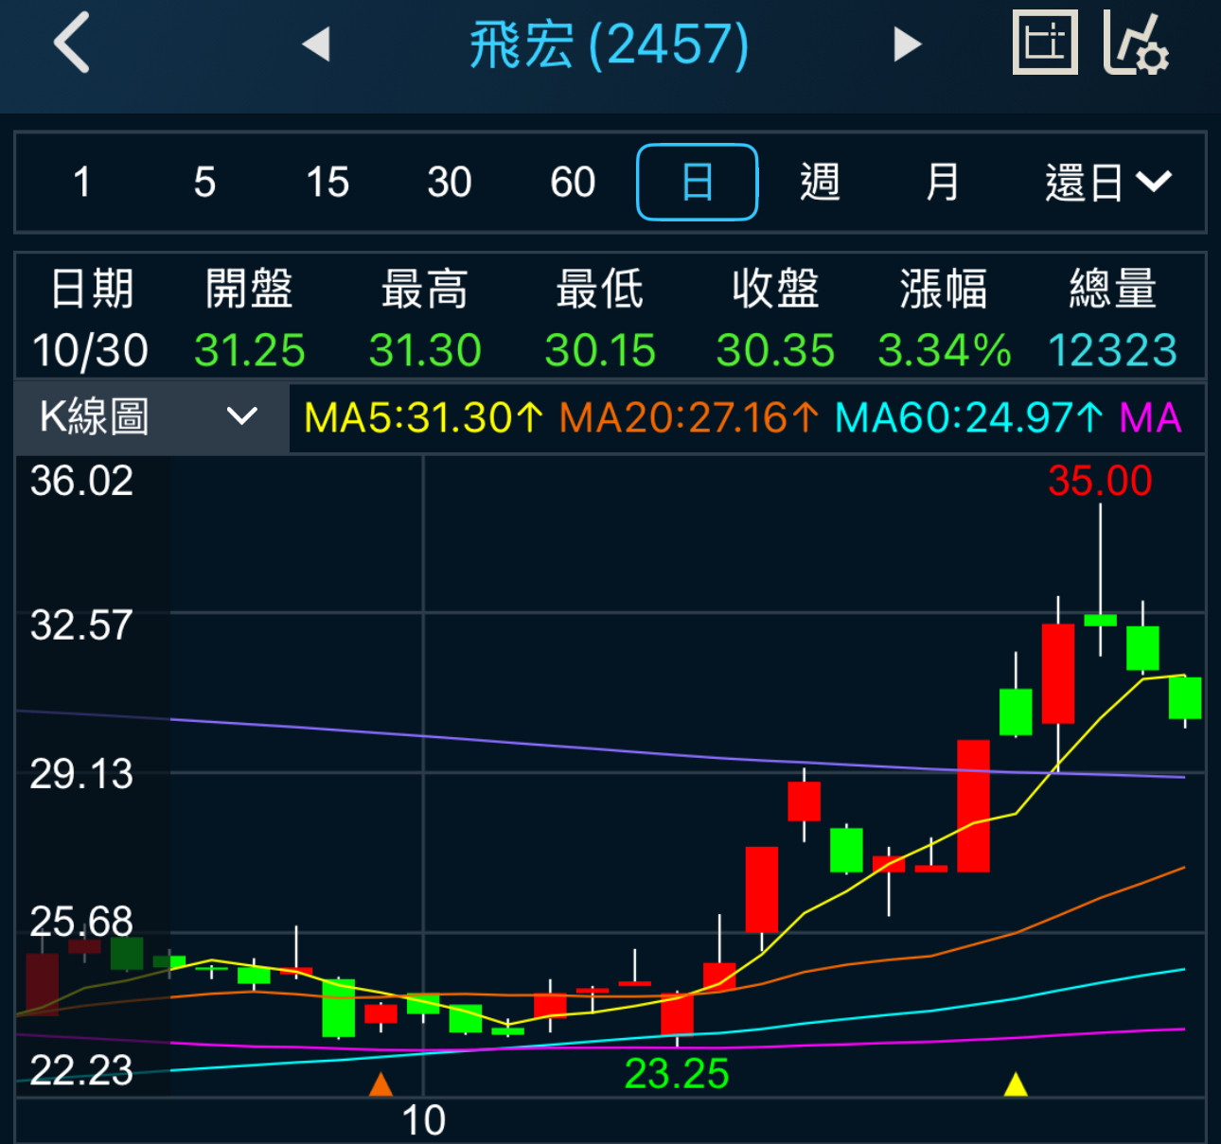Open the K線圖 chart type dropdown
The image size is (1221, 1144).
click(151, 417)
